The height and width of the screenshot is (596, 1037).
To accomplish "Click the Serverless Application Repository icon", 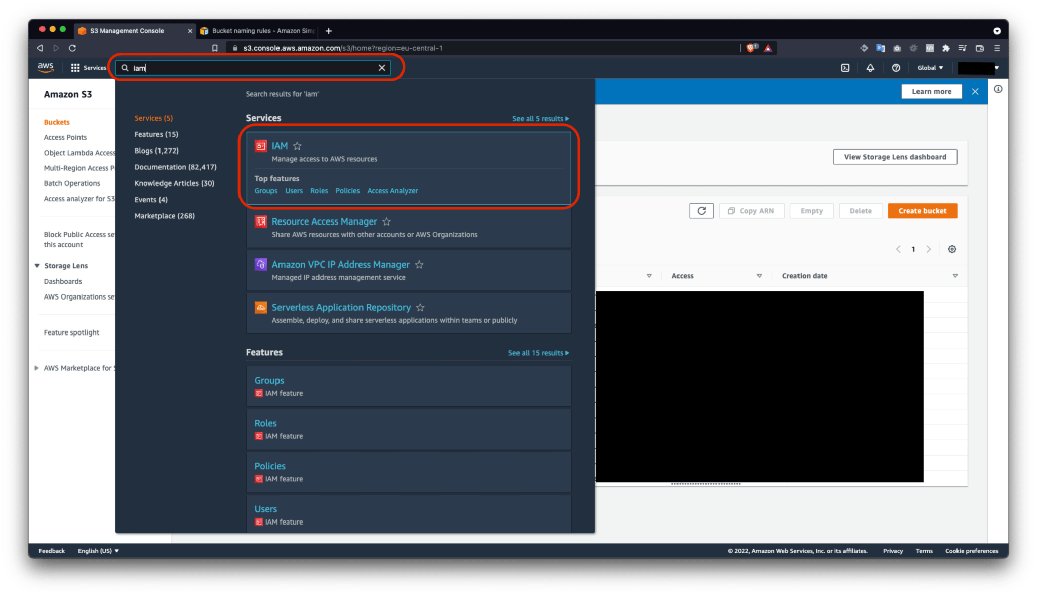I will pos(261,307).
